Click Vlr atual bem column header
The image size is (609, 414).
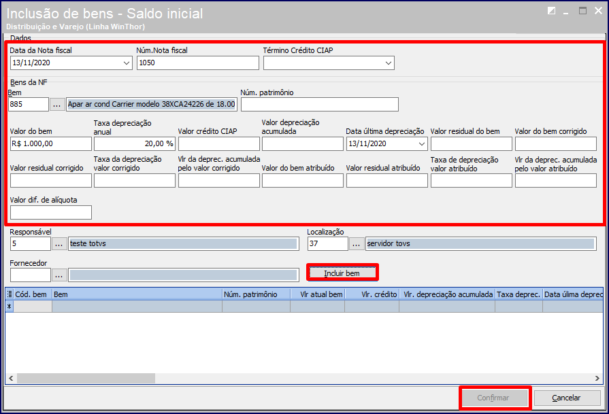coord(318,294)
